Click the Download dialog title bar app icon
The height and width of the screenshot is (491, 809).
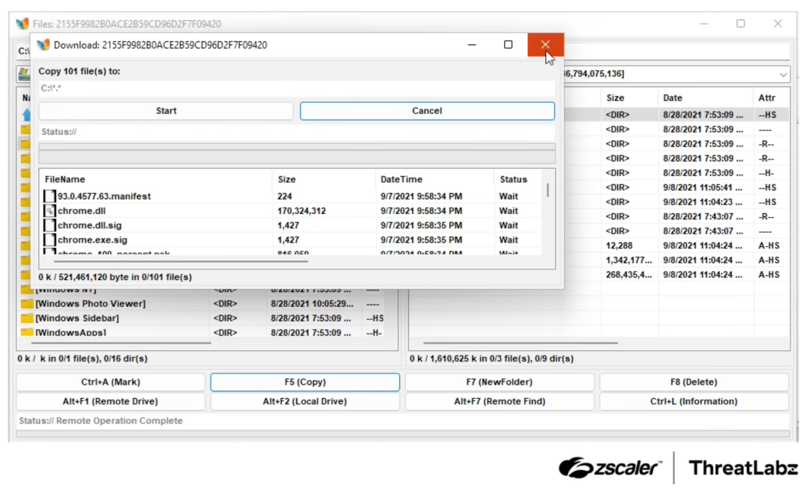(x=43, y=45)
